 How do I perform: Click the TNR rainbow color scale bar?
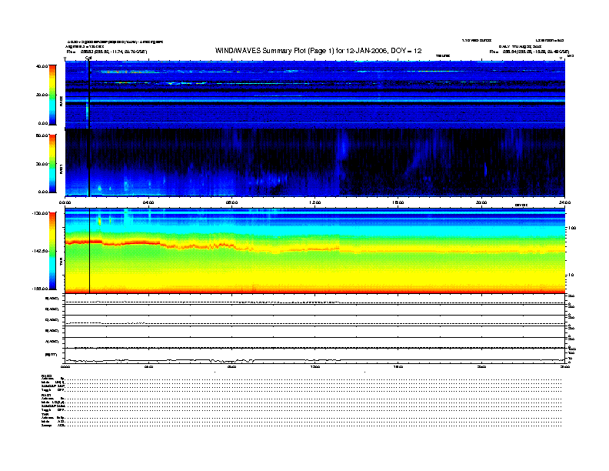tap(52, 251)
